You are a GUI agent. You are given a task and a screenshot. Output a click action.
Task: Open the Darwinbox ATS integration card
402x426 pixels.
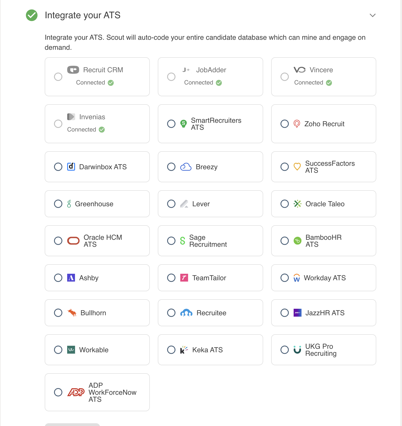click(x=97, y=167)
